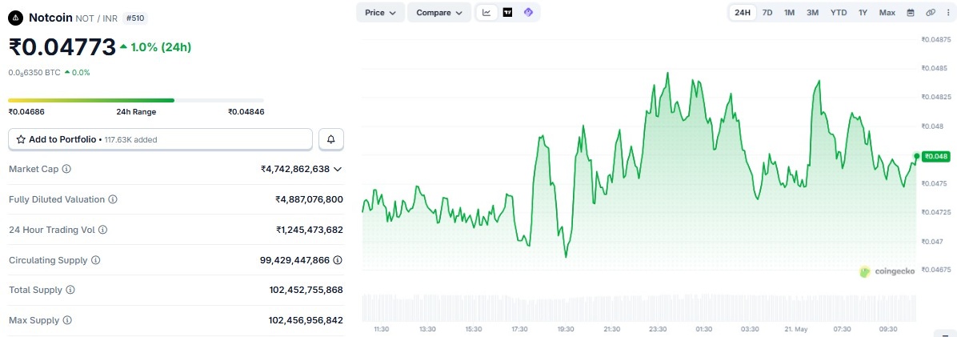Click the 0.0₆6350 BTC price text

[x=34, y=73]
